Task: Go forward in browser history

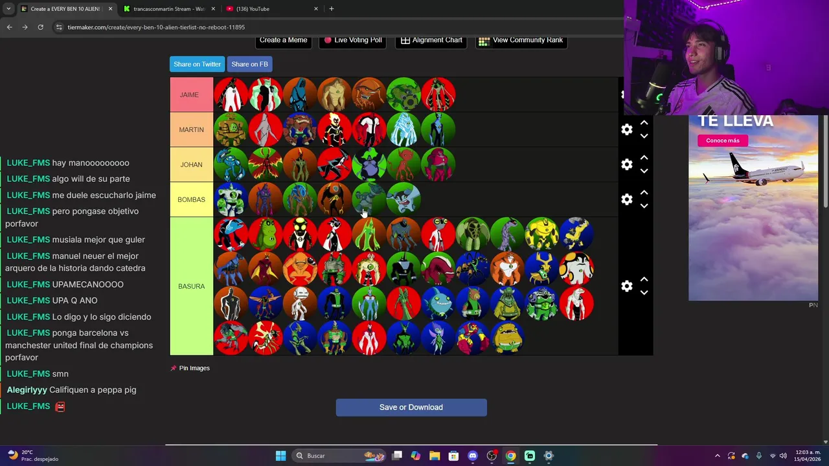Action: [25, 27]
